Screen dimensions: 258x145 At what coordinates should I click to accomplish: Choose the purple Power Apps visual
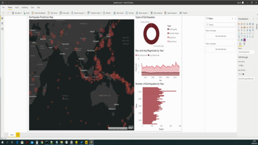coord(245,40)
